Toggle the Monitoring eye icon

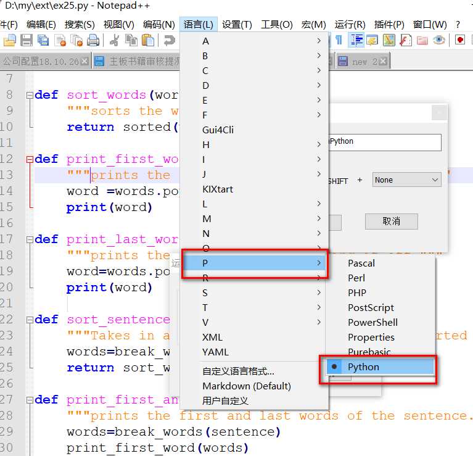pyautogui.click(x=439, y=40)
